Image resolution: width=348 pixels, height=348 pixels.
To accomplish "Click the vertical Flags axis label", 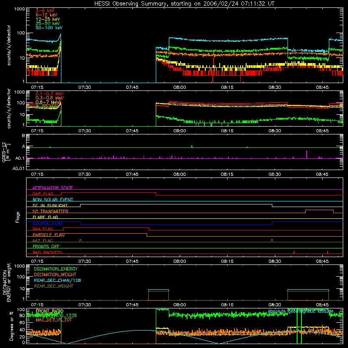I will [18, 217].
